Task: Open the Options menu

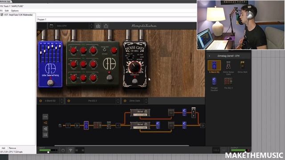Action: tap(15, 11)
